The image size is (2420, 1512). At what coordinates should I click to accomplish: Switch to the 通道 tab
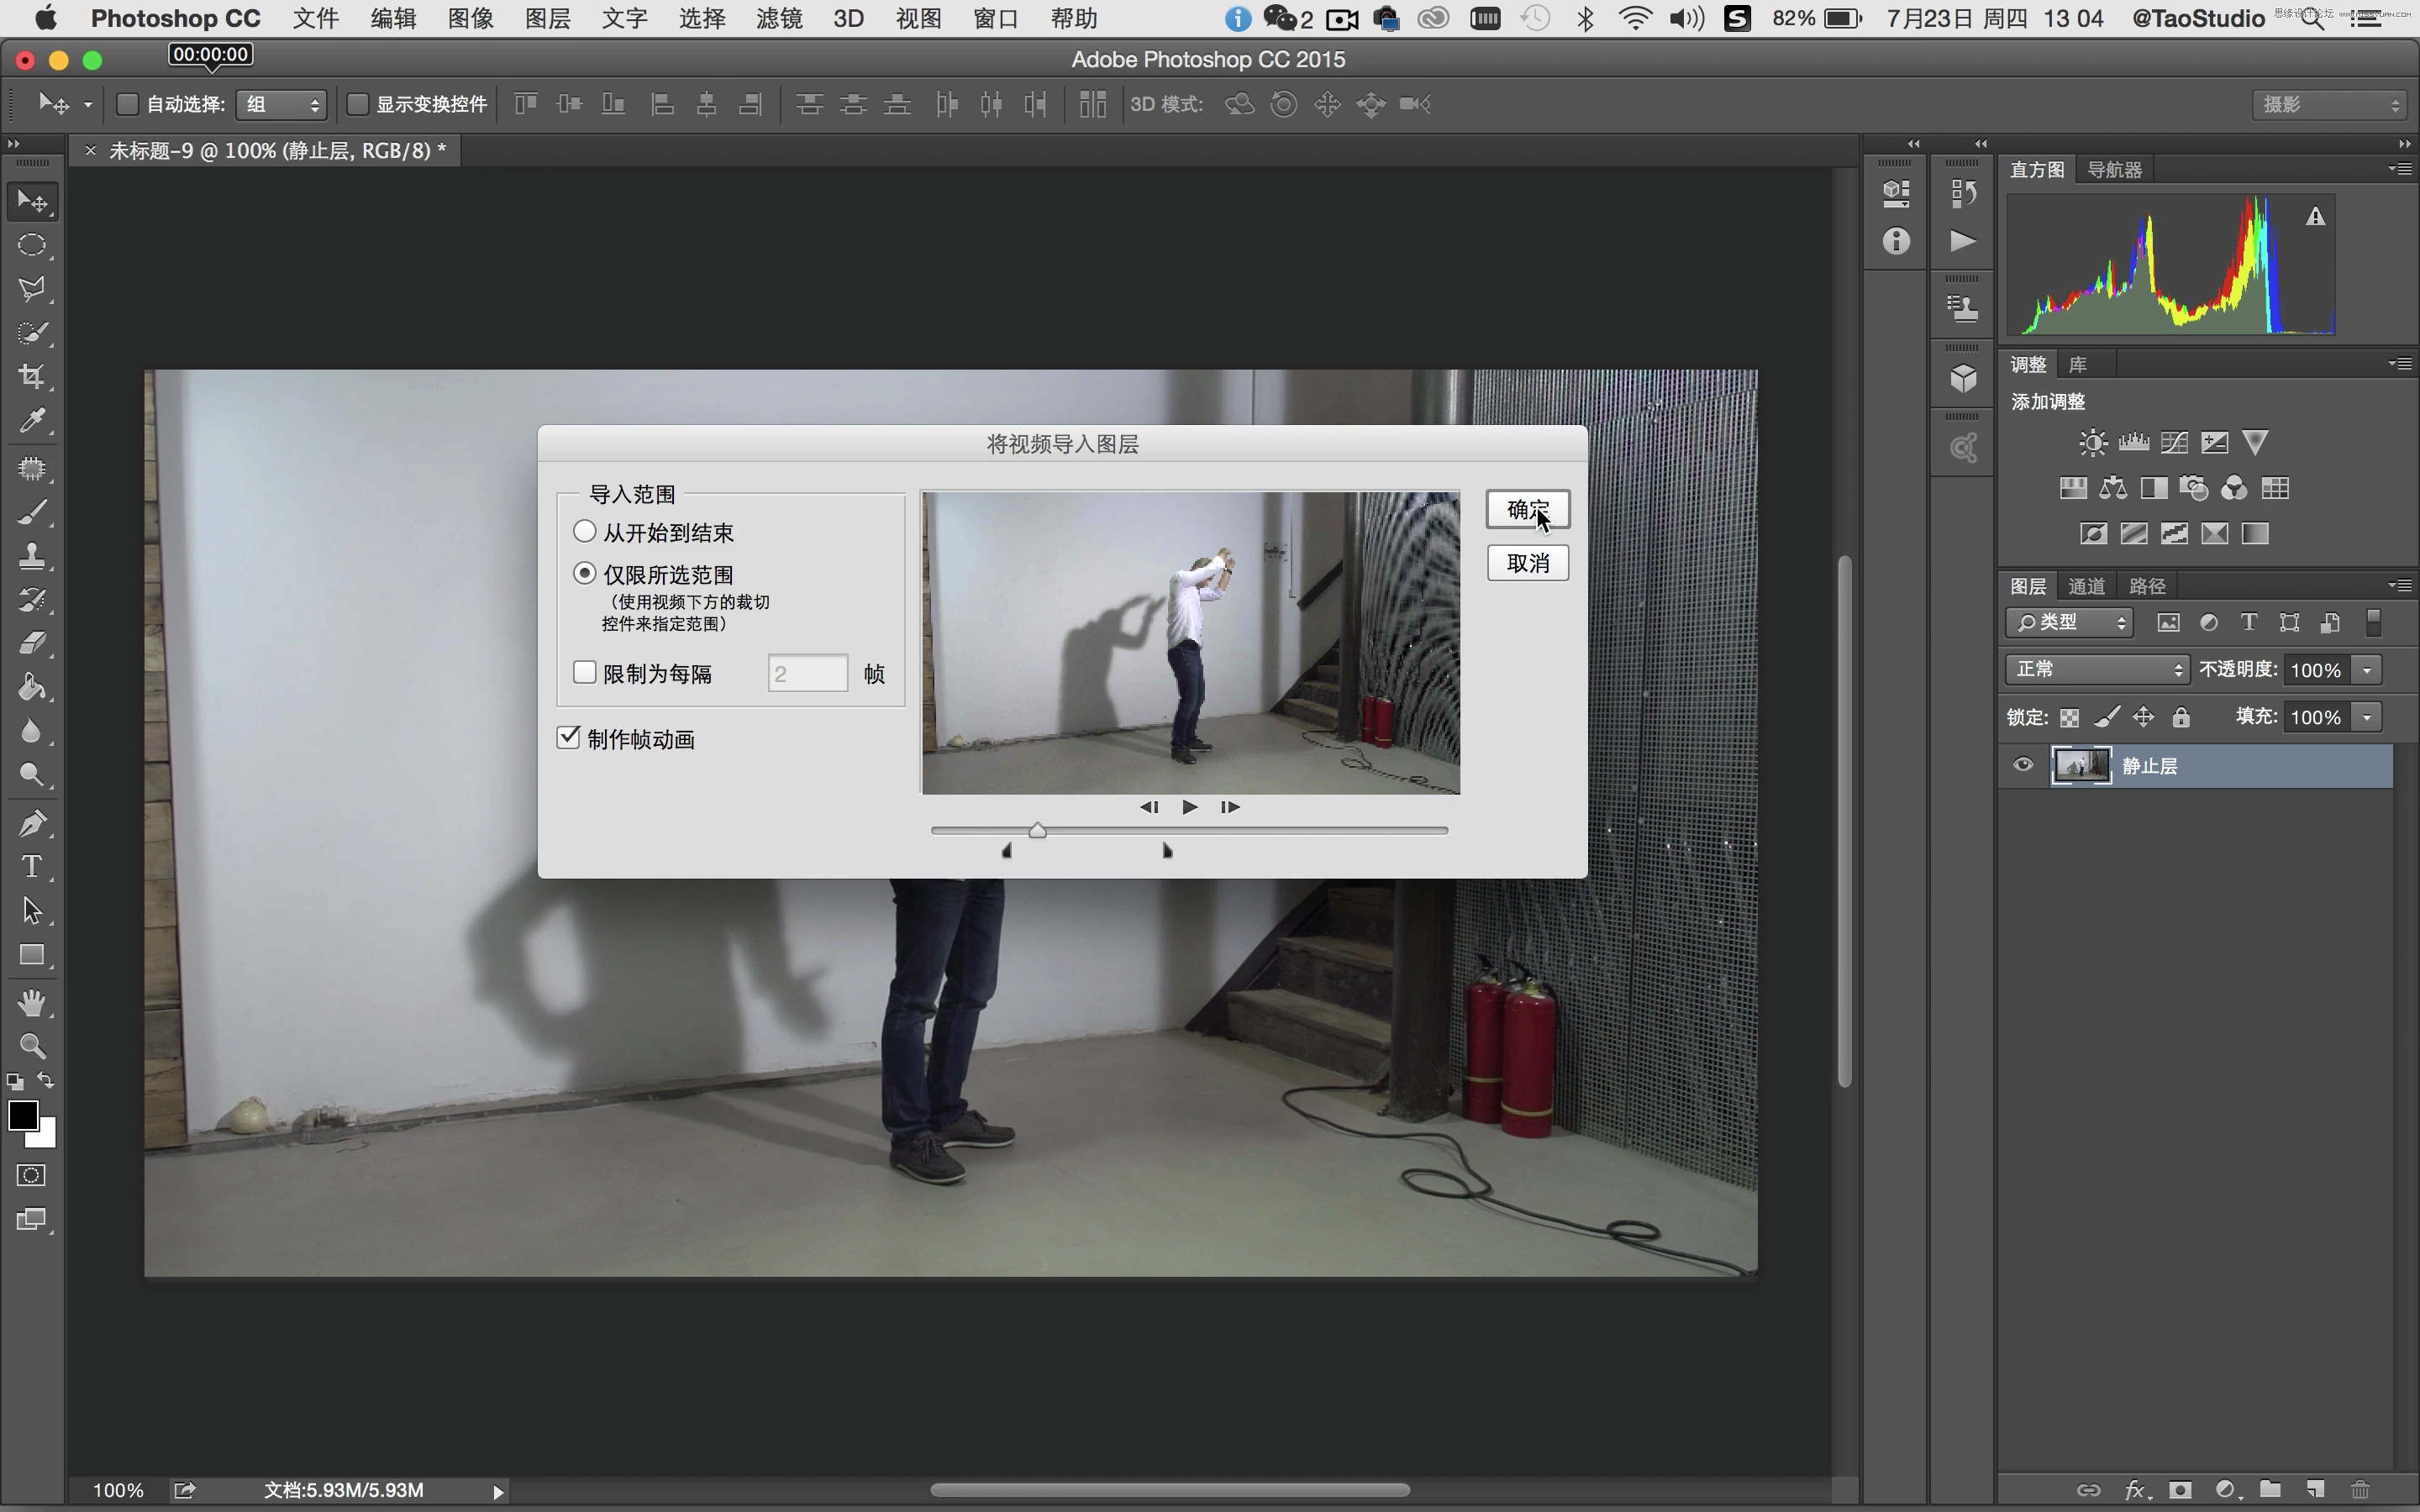coord(2087,585)
